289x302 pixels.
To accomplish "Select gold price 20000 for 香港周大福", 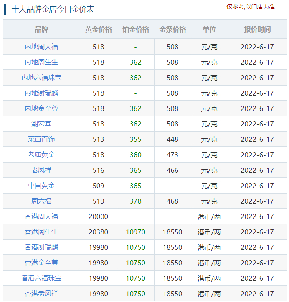I will [x=98, y=216].
